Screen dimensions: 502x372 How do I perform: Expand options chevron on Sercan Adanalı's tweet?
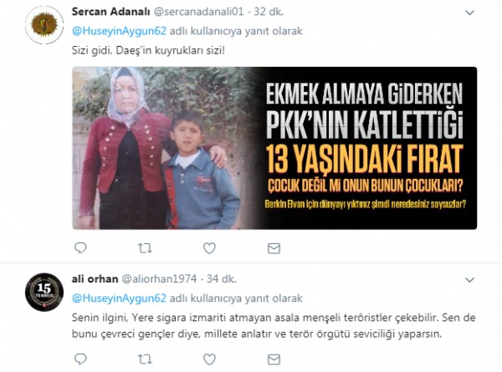[469, 13]
